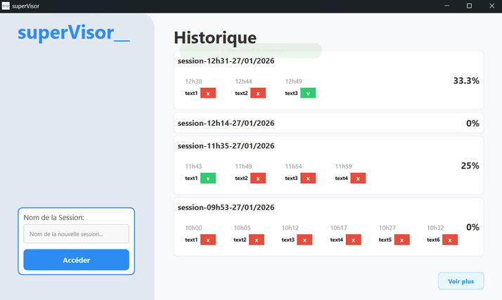
Task: Click red x badge for text3 at 10h12
Action: [x=304, y=240]
